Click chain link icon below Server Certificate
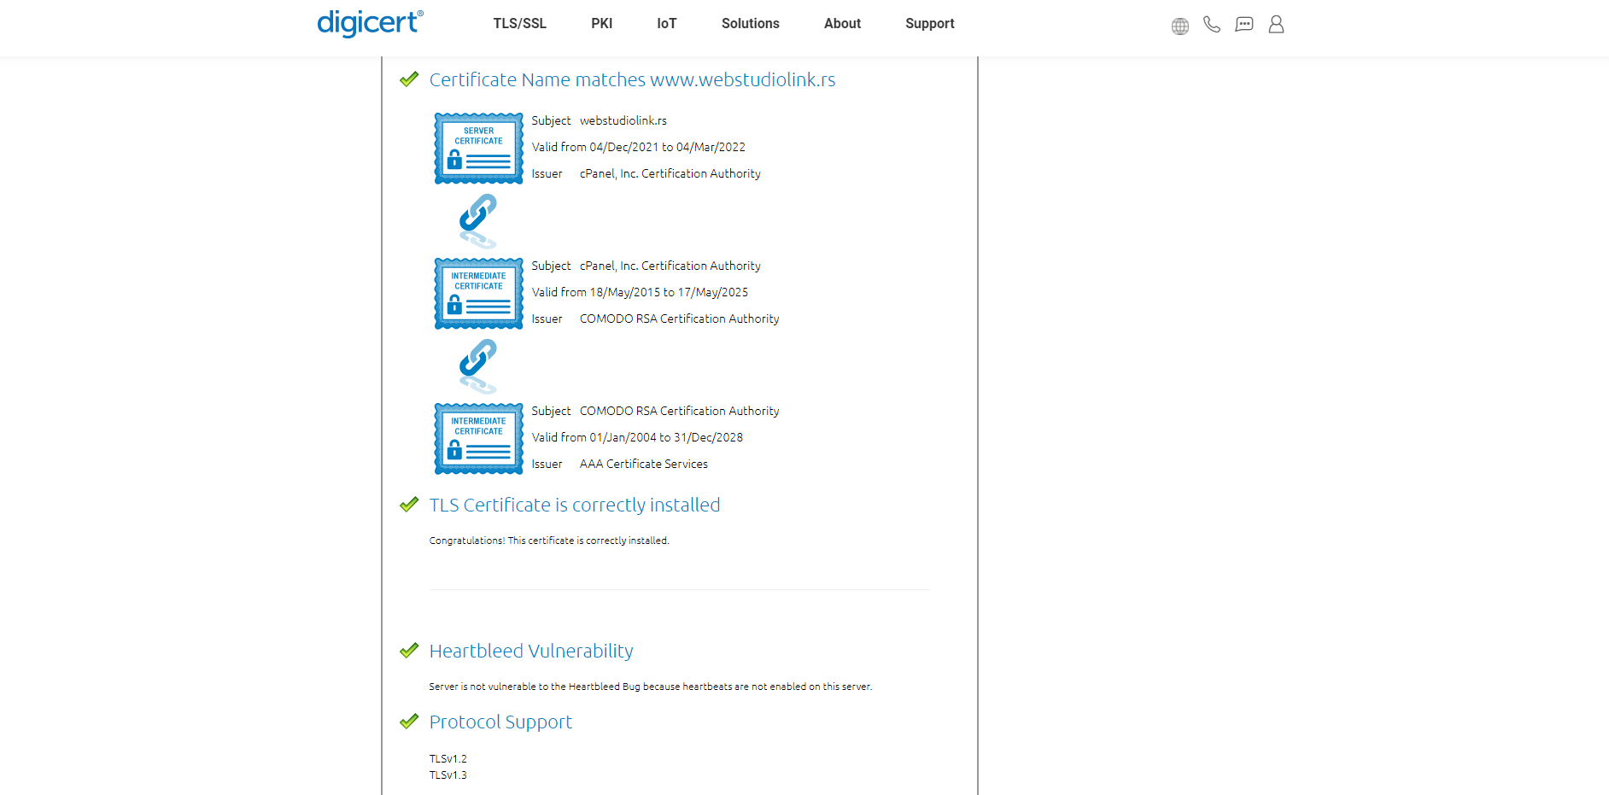 point(478,220)
